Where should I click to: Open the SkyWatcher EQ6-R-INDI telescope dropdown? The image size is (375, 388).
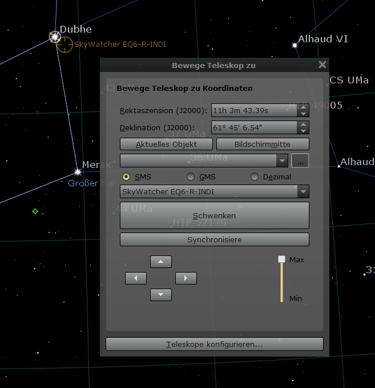pyautogui.click(x=214, y=191)
